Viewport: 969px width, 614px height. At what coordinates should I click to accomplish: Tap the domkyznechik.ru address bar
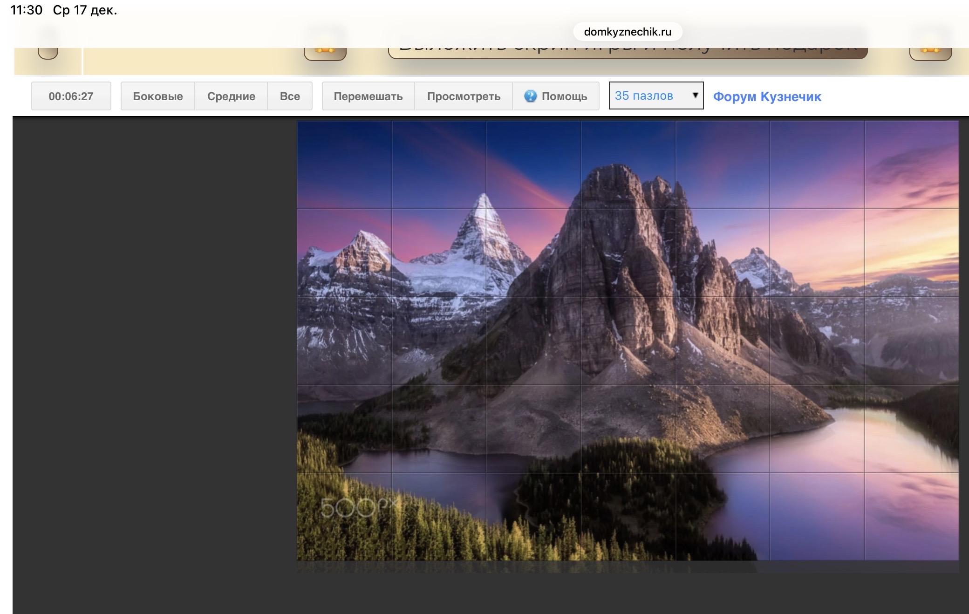(627, 32)
